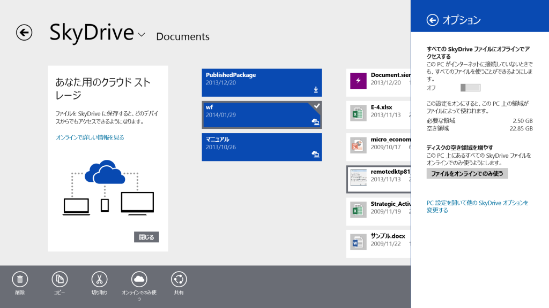Click ファイルをオンラインでのみ使う button
Viewport: 549px width, 308px height.
point(467,174)
